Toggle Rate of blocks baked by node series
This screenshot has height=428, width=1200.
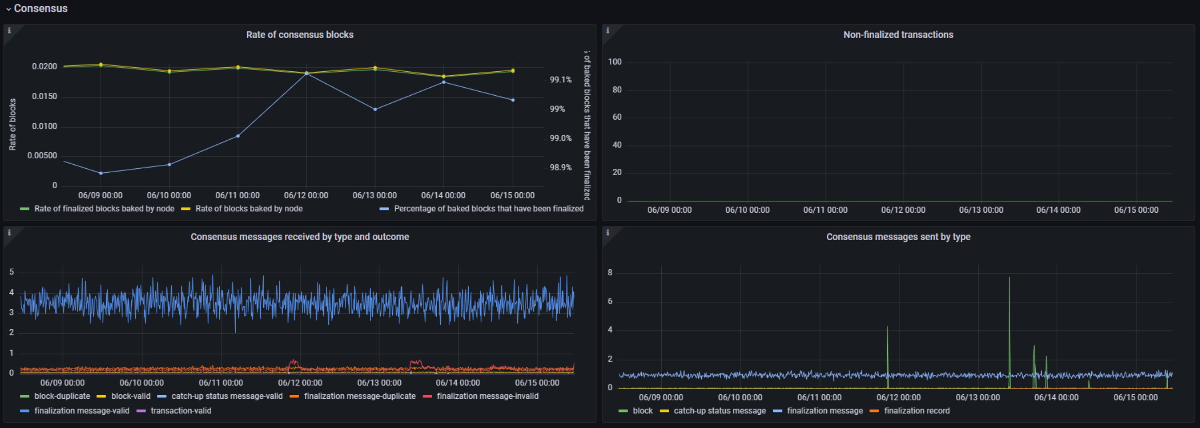(249, 209)
